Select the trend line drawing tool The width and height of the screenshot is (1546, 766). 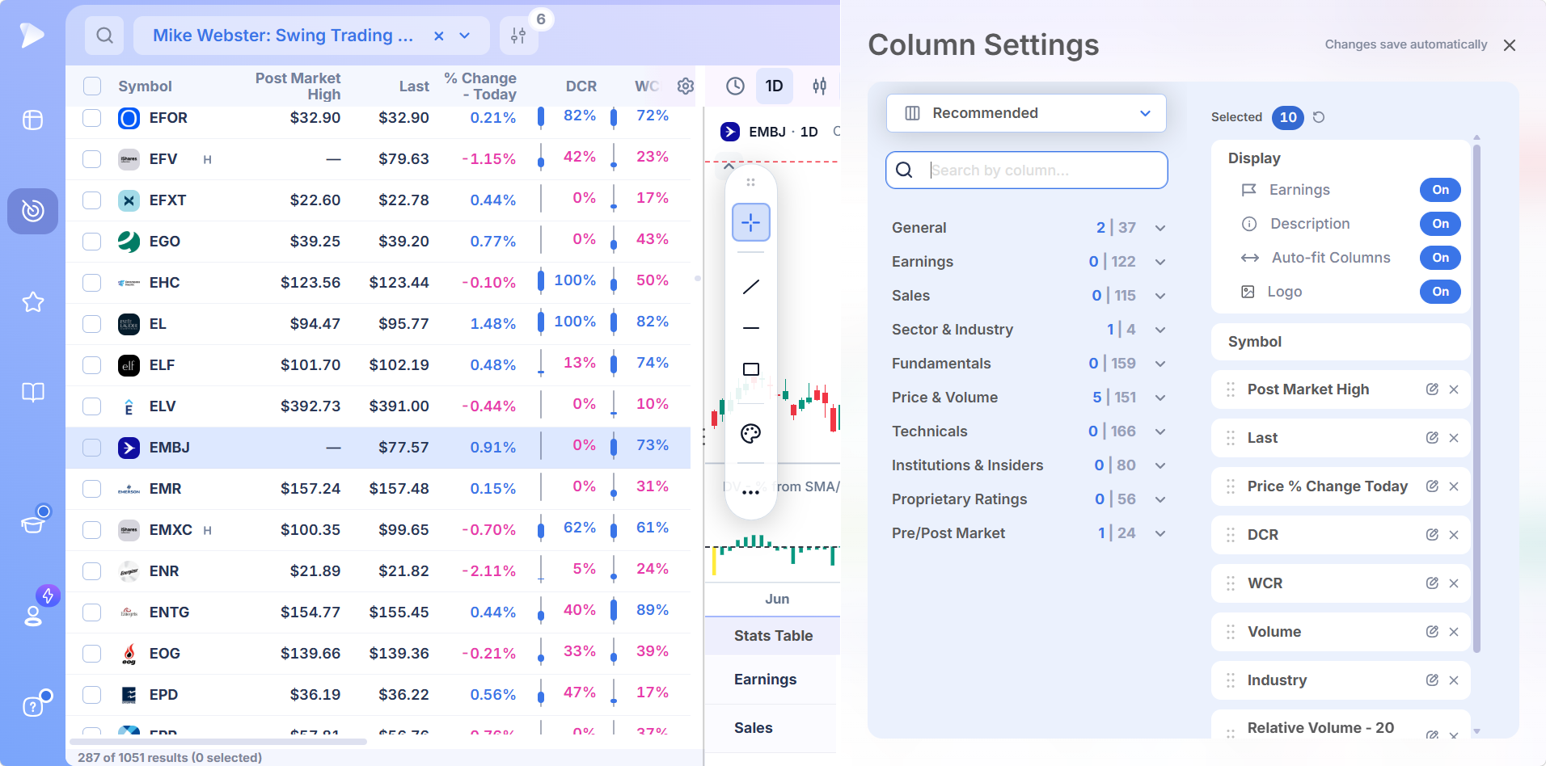(x=750, y=287)
